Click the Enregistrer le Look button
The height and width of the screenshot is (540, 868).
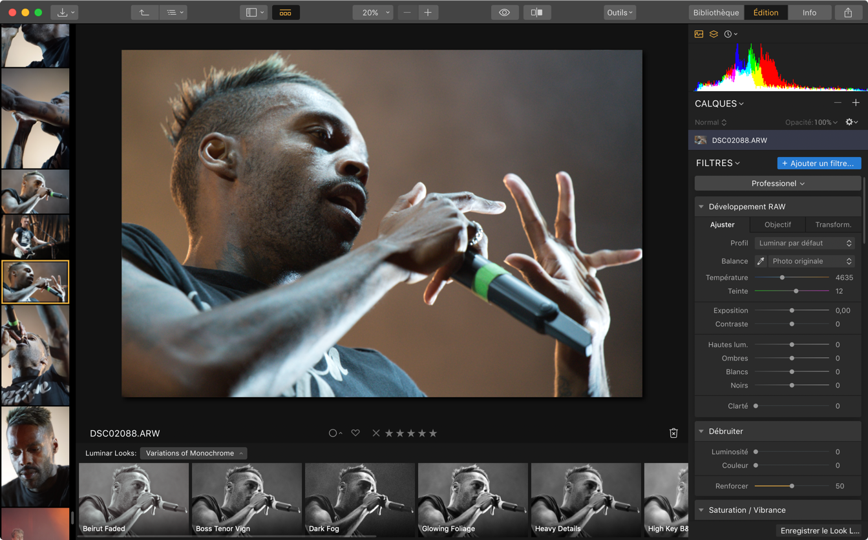click(x=820, y=531)
